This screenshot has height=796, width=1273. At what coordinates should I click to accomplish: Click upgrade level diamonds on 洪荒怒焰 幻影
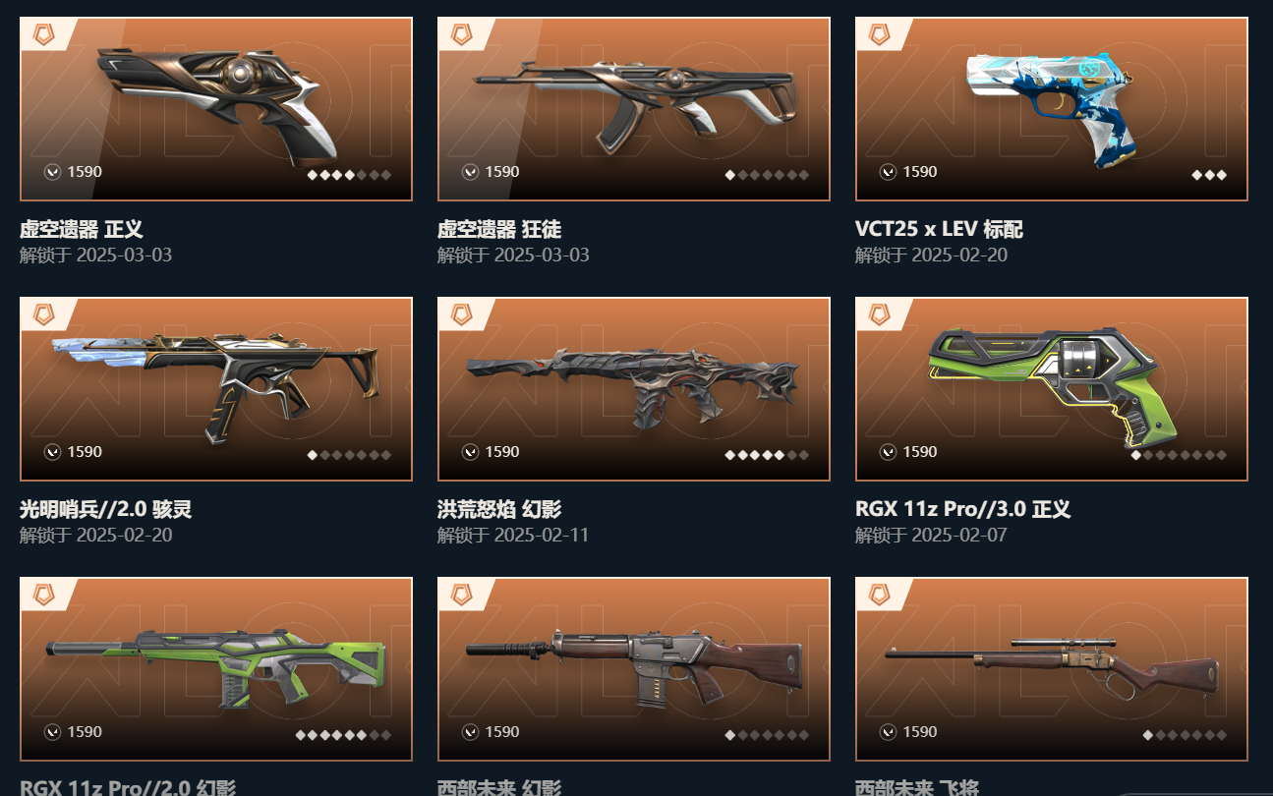(x=767, y=455)
